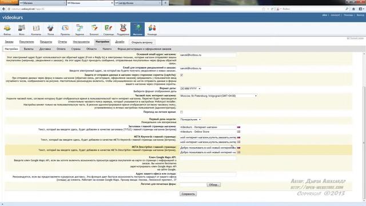This screenshot has width=366, height=206.
Task: Open the registration and order form subtab
Action: click(x=144, y=49)
